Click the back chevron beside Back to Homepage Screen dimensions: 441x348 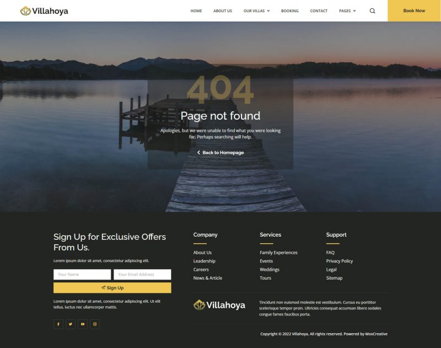pos(198,152)
